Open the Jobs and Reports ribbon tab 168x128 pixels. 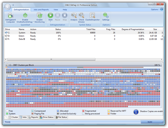pos(41,10)
